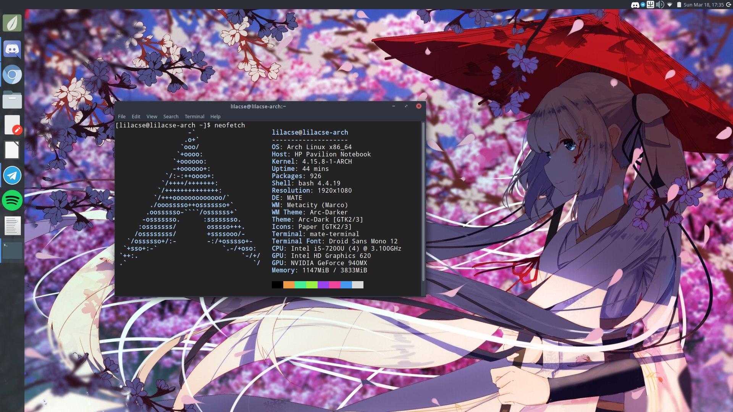Open the Wi-Fi network indicator

pos(670,5)
